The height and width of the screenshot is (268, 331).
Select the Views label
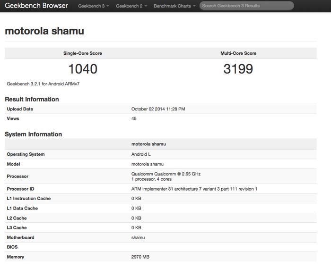point(13,118)
